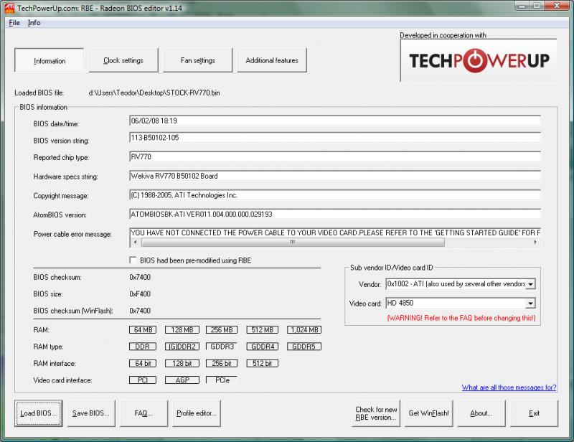Expand the Video card dropdown
574x442 pixels.
coord(530,304)
